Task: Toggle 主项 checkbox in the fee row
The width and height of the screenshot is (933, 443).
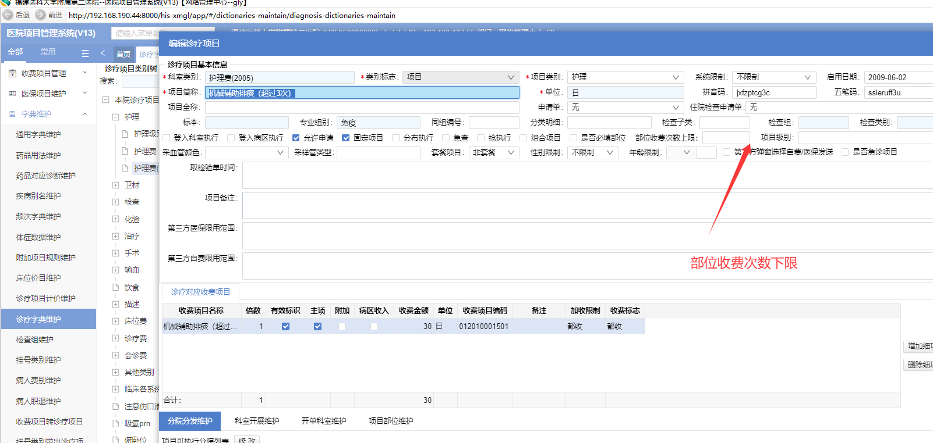Action: [x=317, y=326]
